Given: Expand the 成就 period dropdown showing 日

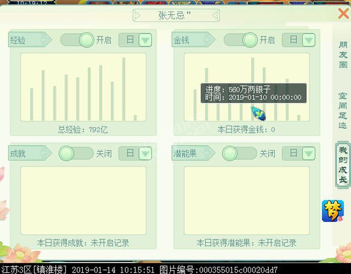Looking at the screenshot, I should [135, 154].
